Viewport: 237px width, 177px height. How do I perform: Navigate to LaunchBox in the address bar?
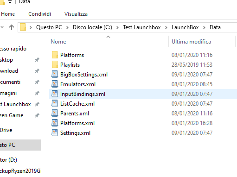pyautogui.click(x=185, y=27)
